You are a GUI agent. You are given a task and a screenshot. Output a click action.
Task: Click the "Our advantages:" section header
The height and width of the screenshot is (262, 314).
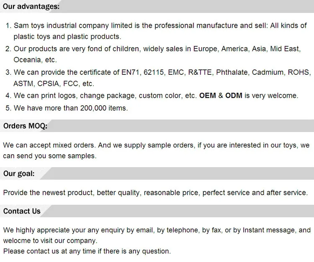point(31,7)
